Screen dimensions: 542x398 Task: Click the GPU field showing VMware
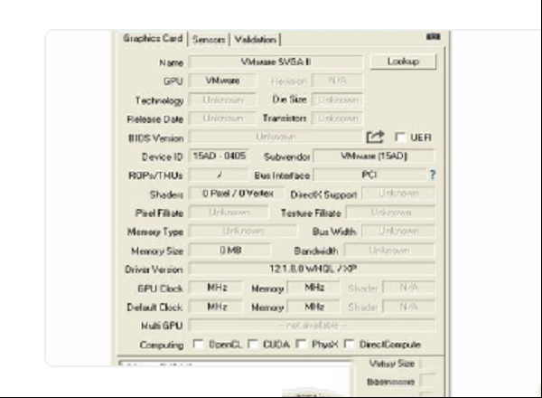(x=222, y=81)
